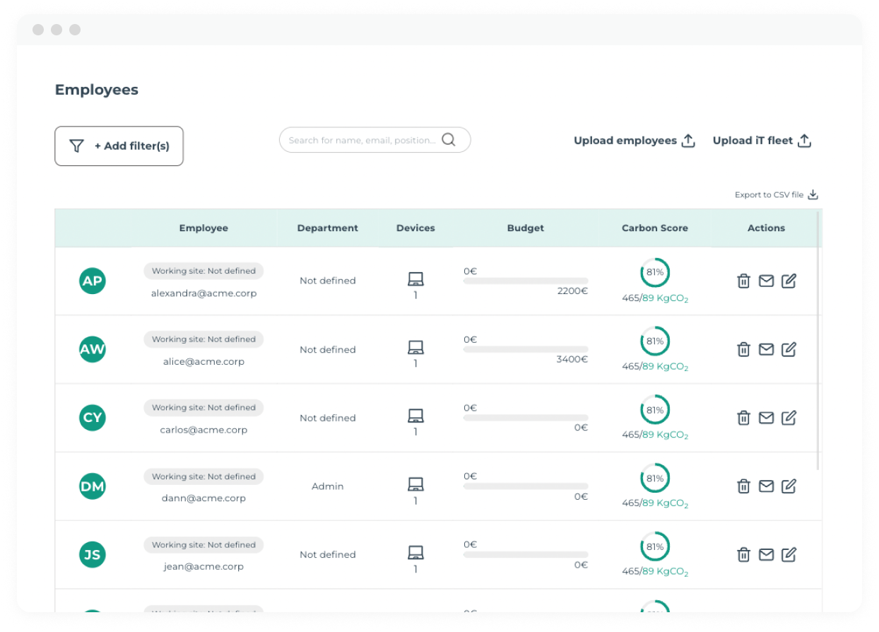Image resolution: width=879 pixels, height=632 pixels.
Task: Delete jean@acme.corp using the trash icon
Action: pos(743,554)
